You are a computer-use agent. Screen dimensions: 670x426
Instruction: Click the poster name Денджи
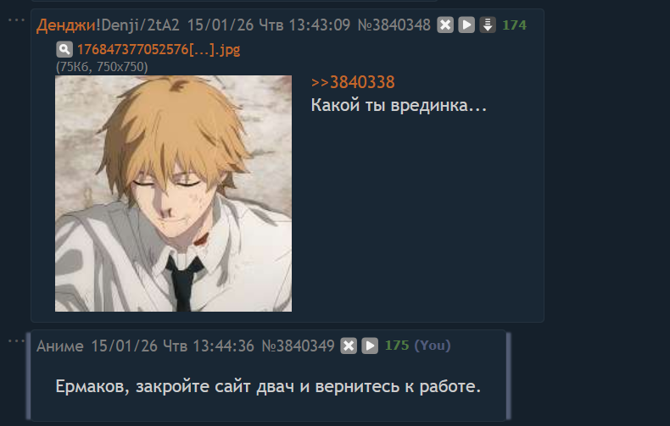click(x=66, y=25)
